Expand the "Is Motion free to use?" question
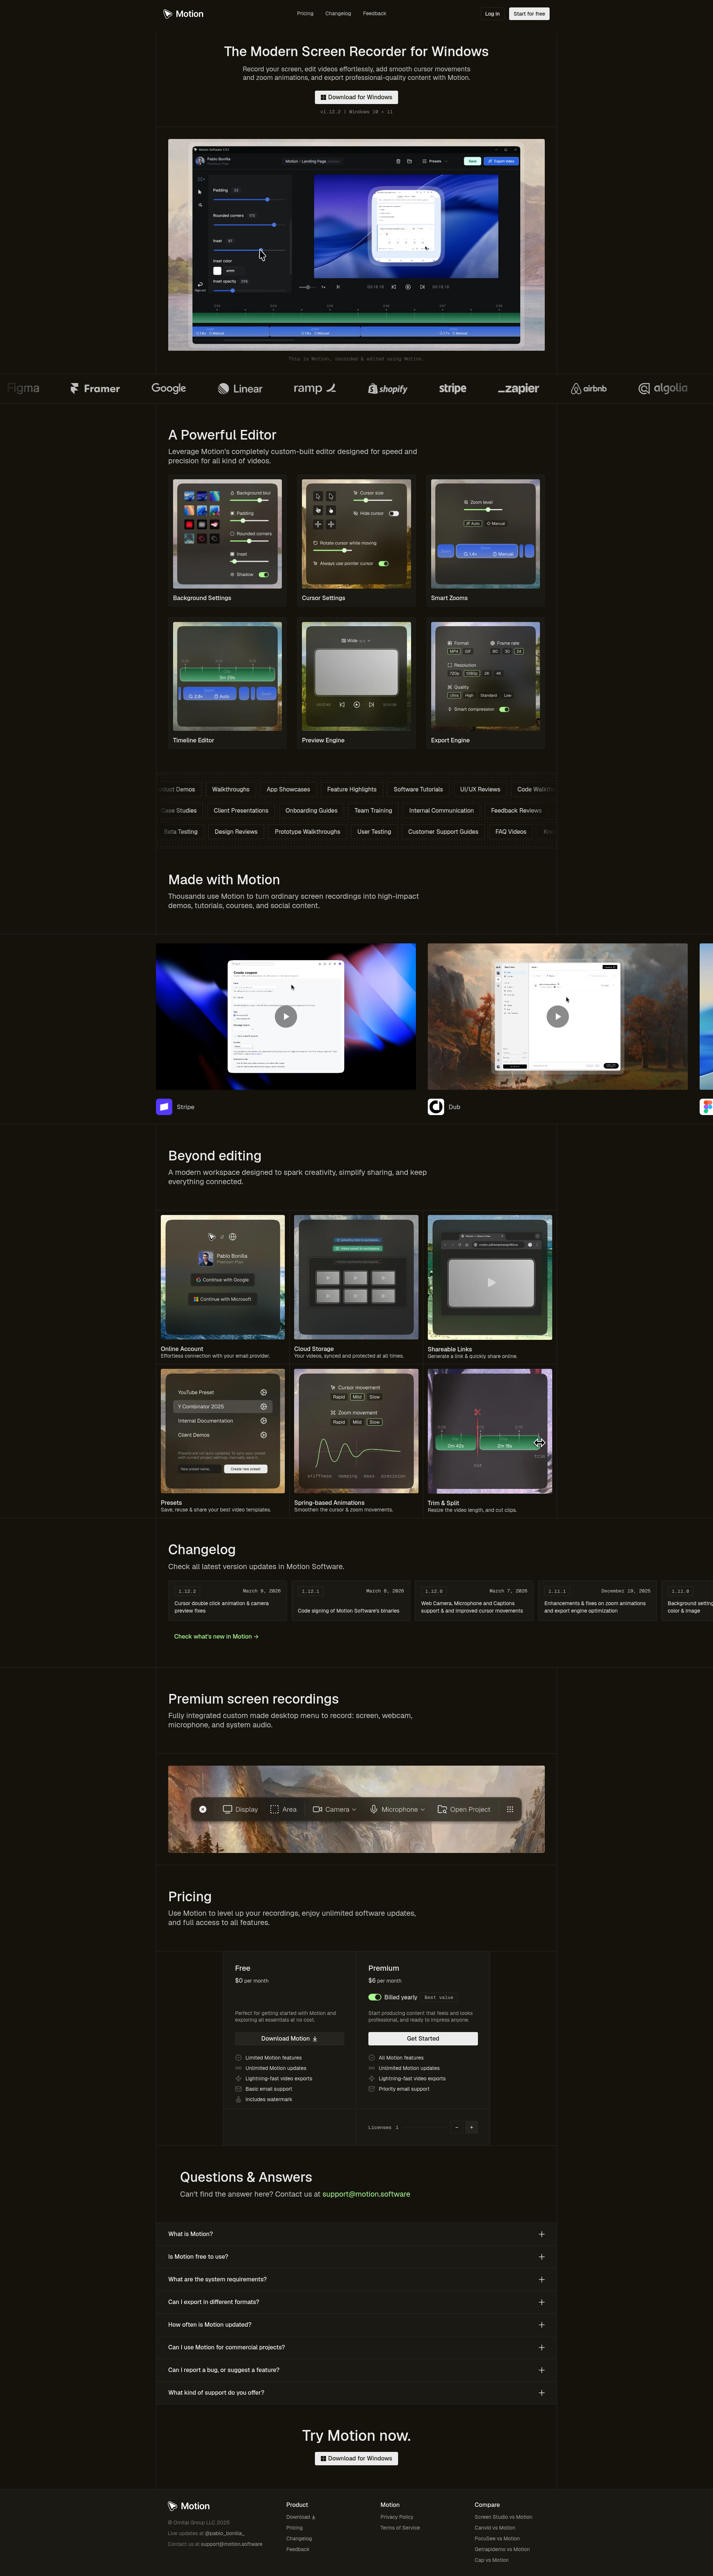The height and width of the screenshot is (2576, 713). (x=356, y=2257)
